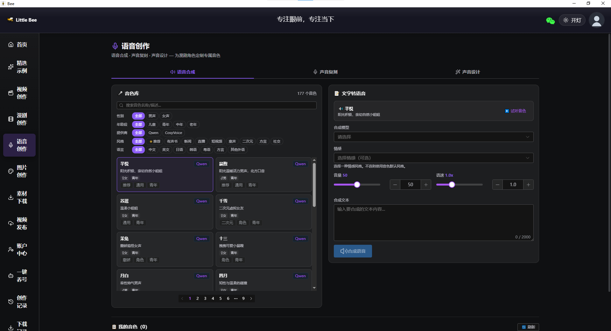The height and width of the screenshot is (331, 611).
Task: Play 试听音色 voice preview
Action: pos(516,111)
